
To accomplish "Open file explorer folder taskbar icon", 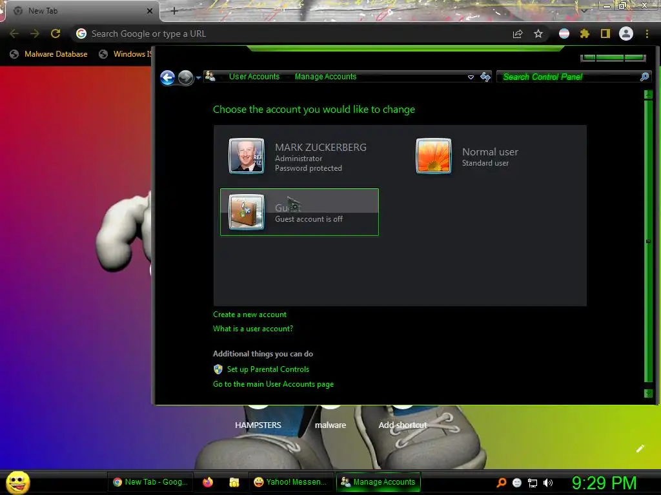I will pos(234,482).
